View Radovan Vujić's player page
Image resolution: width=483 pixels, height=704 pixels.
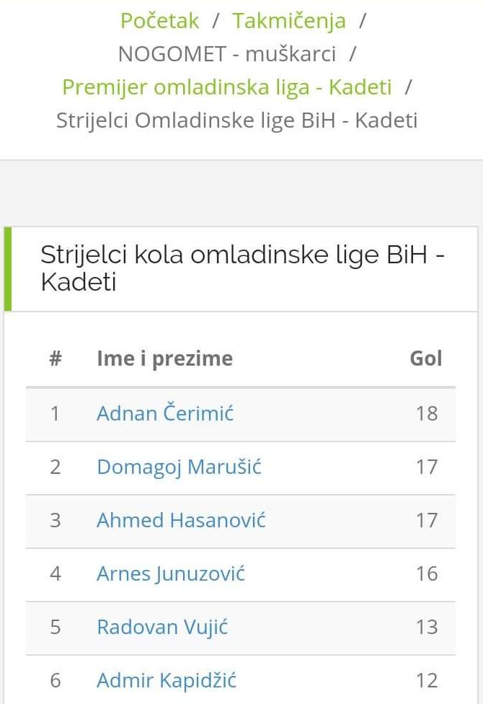(162, 627)
